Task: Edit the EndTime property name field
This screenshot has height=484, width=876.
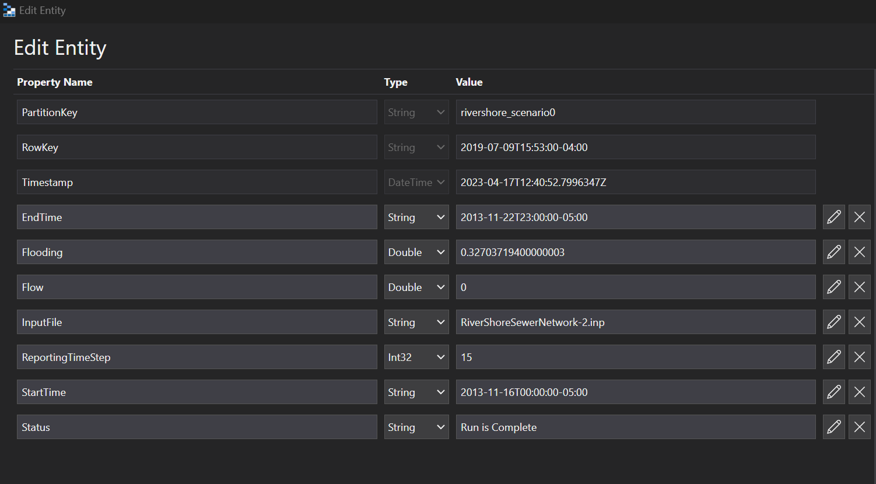Action: [197, 217]
